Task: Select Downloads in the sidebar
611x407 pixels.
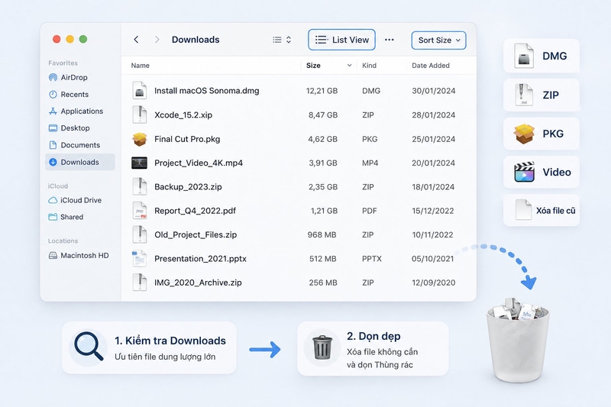Action: pyautogui.click(x=80, y=162)
